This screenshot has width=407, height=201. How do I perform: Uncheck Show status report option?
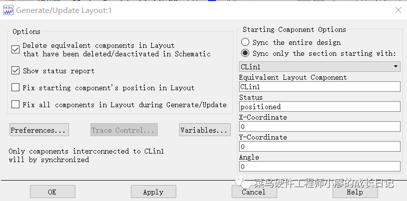pos(15,71)
